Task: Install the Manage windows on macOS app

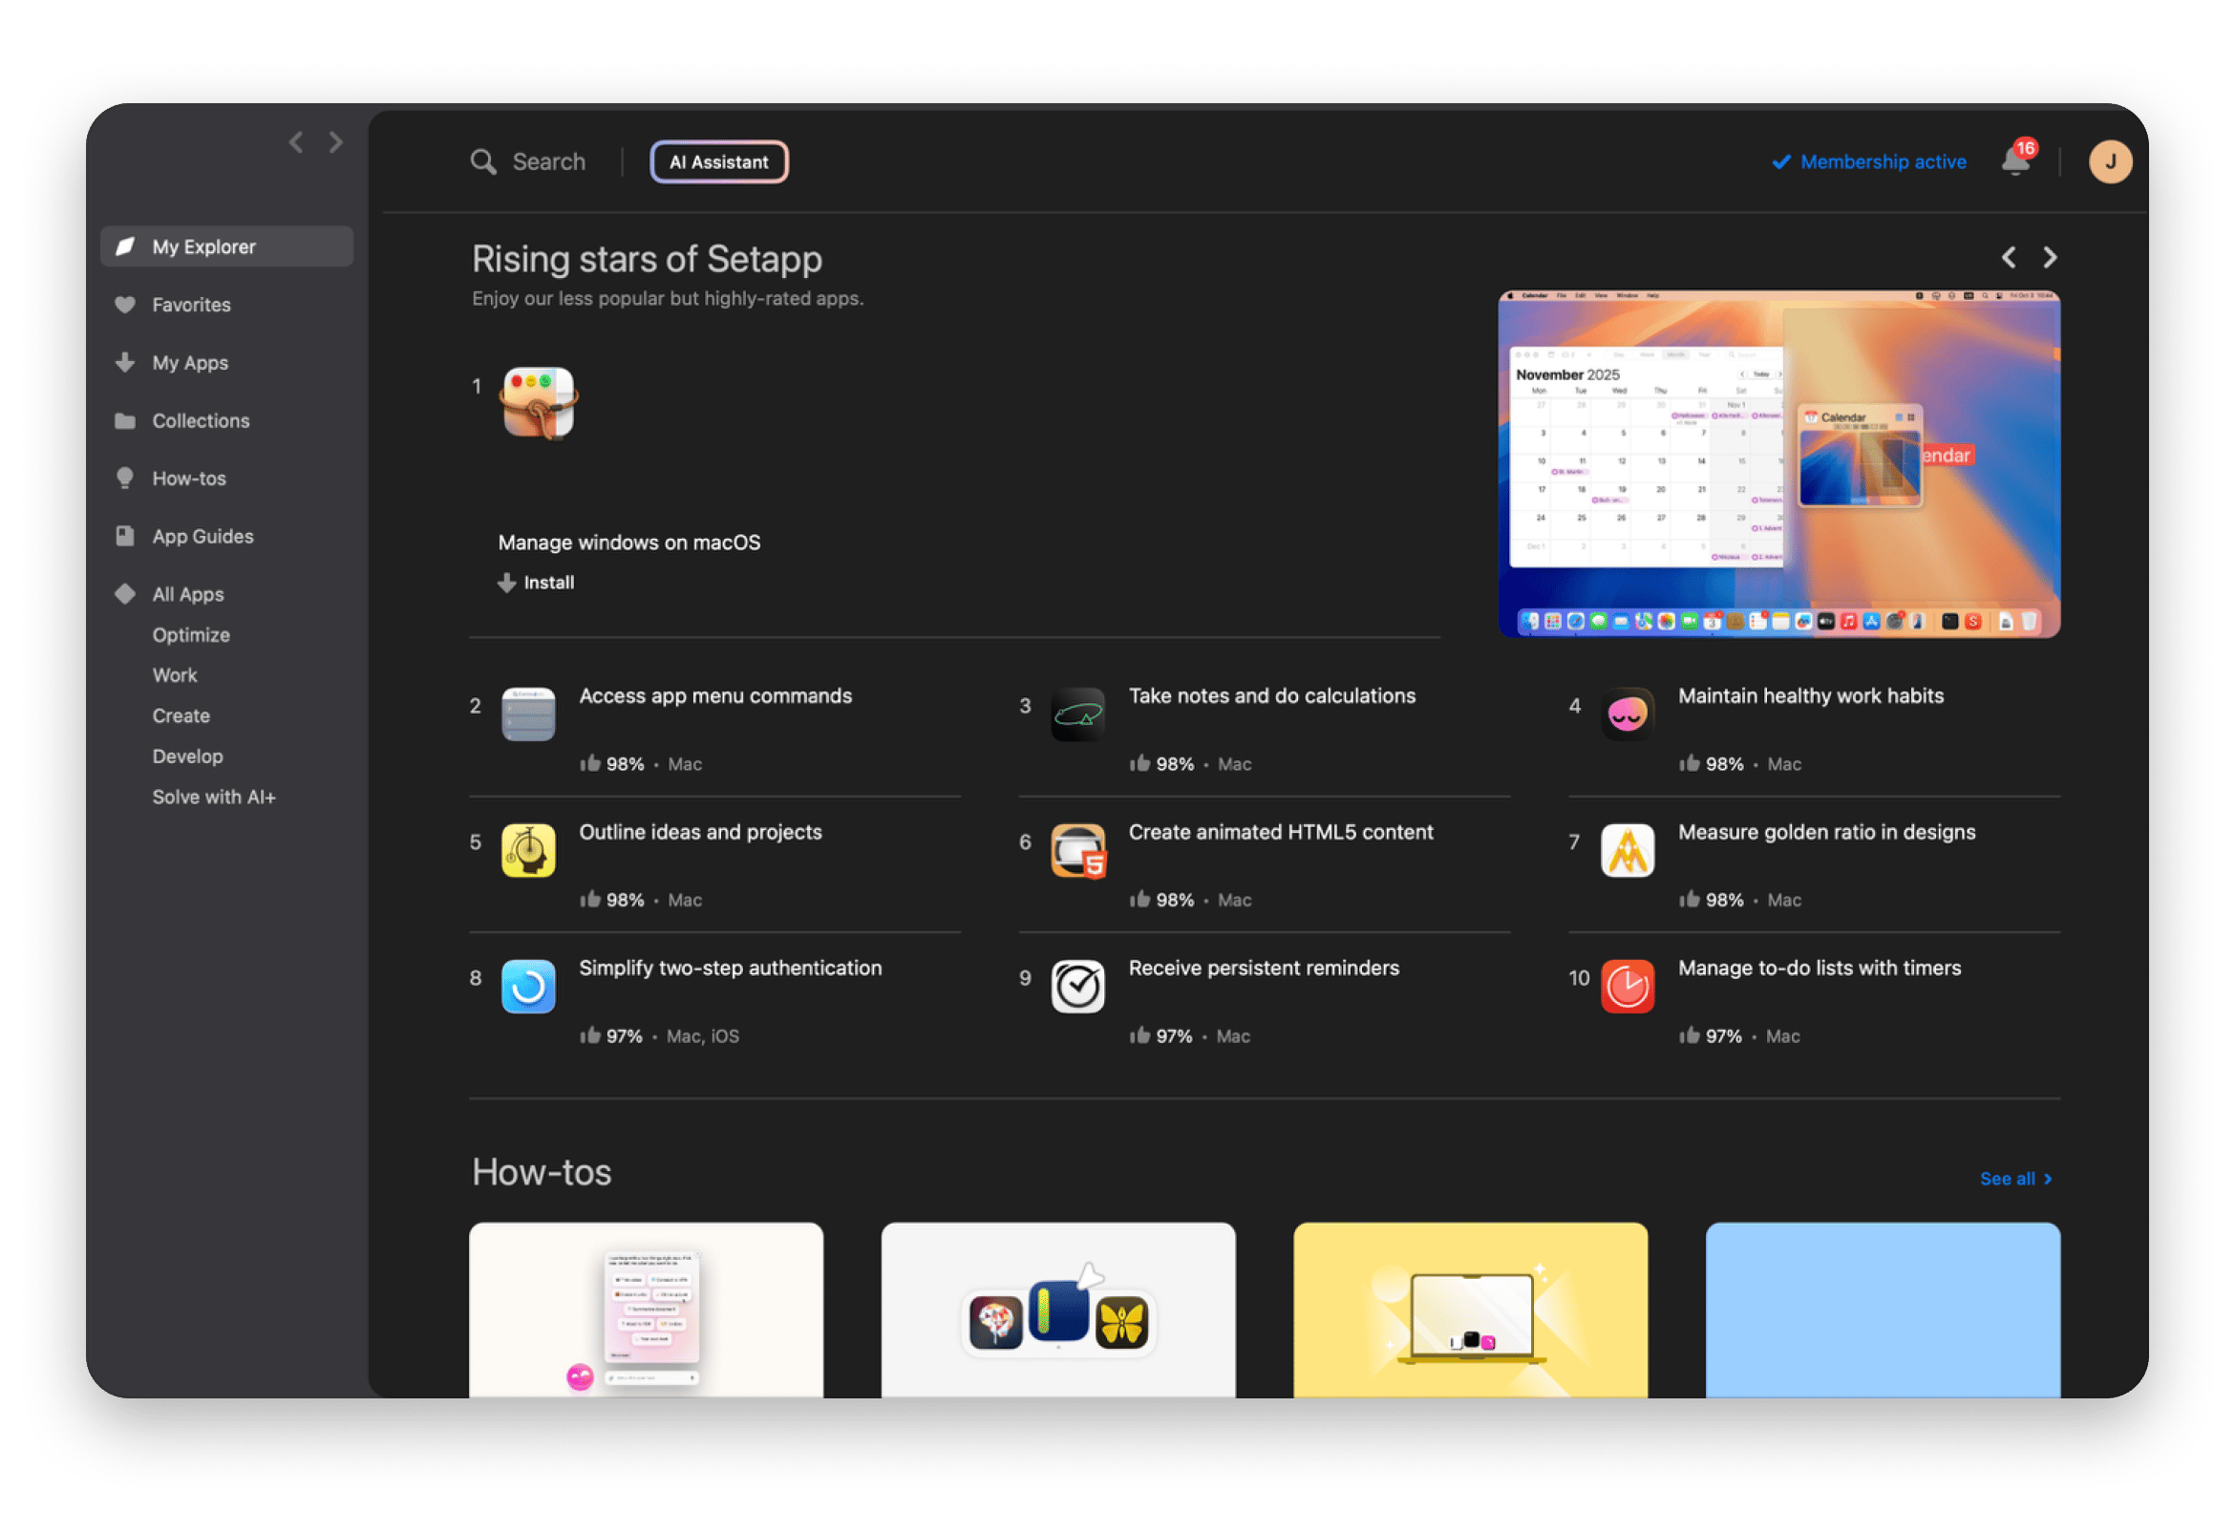Action: click(x=537, y=582)
